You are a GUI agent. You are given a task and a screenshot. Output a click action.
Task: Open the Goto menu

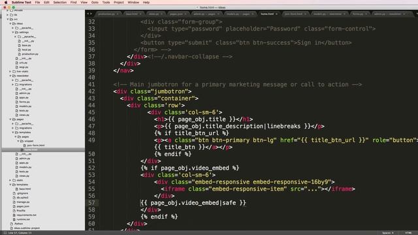coord(95,3)
